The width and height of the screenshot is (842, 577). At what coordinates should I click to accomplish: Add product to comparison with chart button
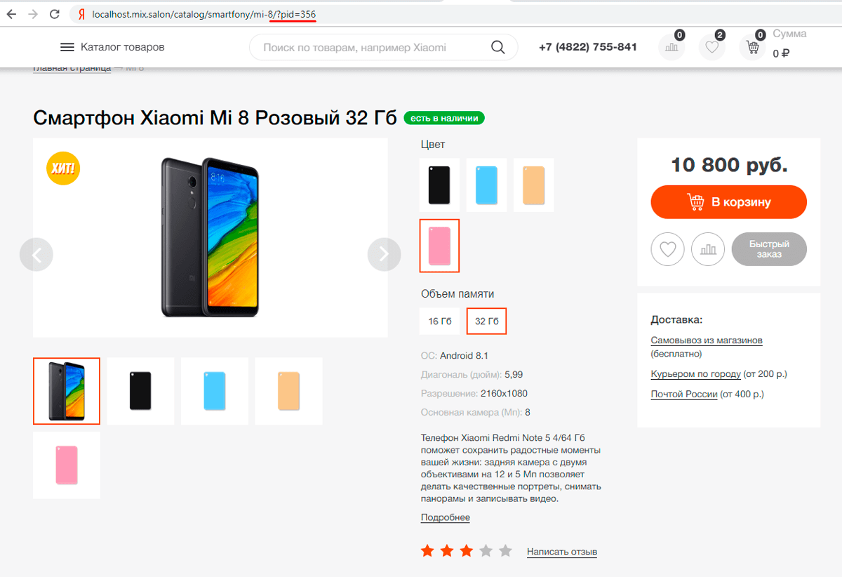(x=708, y=249)
